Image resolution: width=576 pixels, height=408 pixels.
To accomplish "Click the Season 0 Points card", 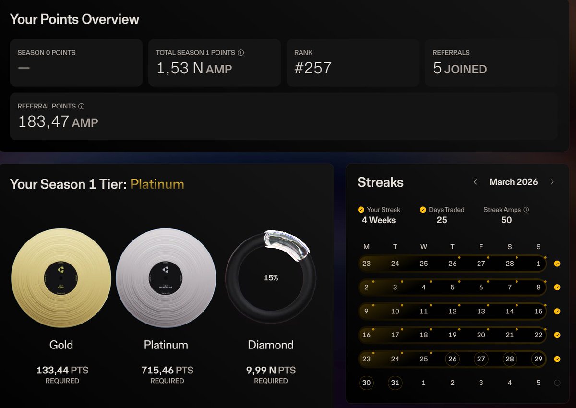I will tap(76, 63).
